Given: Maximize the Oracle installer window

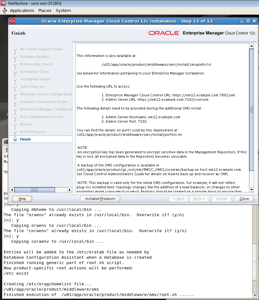Looking at the screenshot, I should [x=248, y=21].
